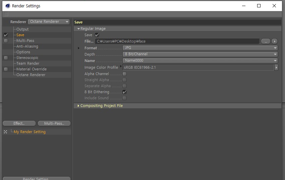Click the File path input field
The height and width of the screenshot is (180, 285).
tap(177, 42)
